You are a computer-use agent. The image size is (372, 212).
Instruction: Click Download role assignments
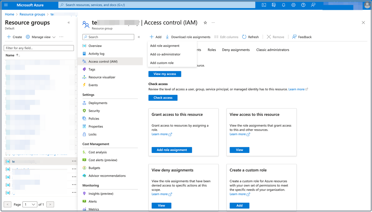pyautogui.click(x=188, y=37)
